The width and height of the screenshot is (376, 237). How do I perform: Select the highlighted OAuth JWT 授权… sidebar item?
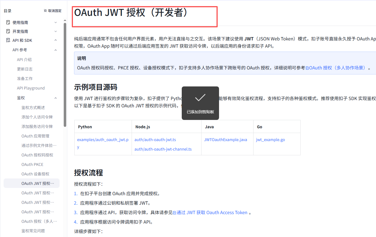[x=31, y=183]
